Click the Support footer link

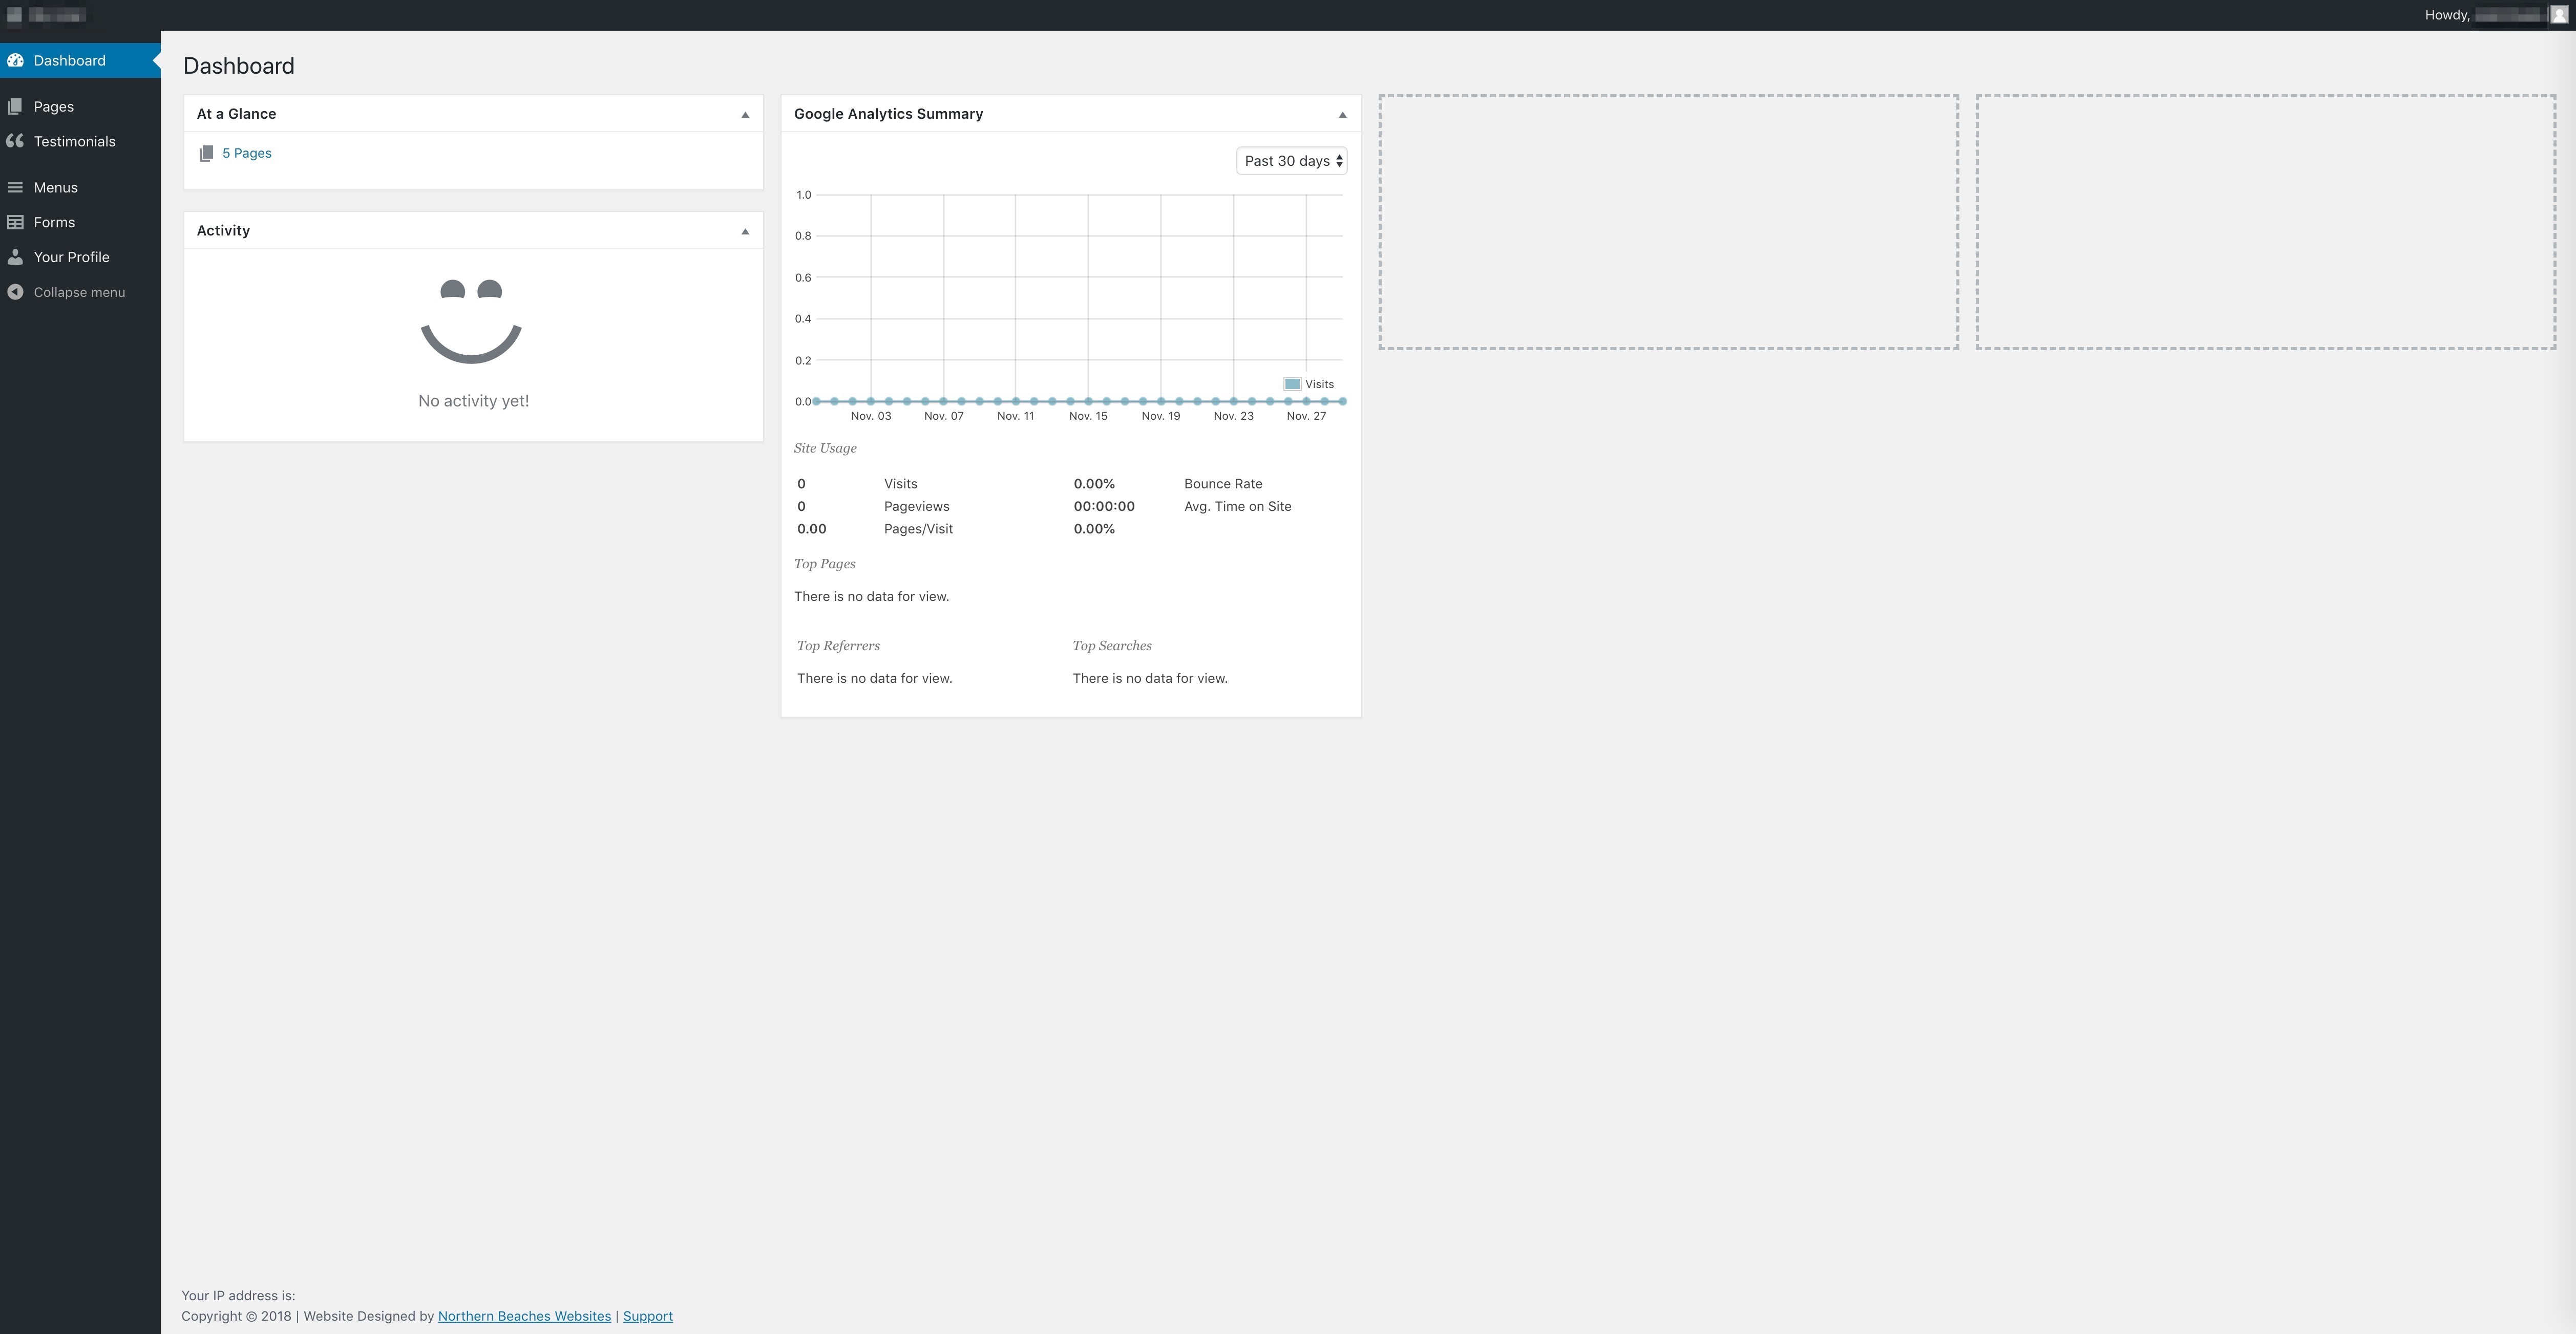coord(647,1316)
